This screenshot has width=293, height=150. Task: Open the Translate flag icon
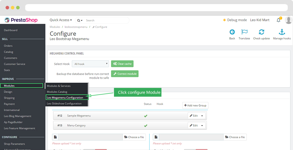(244, 32)
